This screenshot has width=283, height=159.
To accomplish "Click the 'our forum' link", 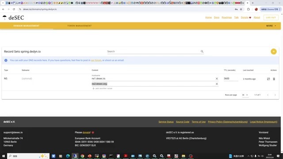I will pyautogui.click(x=96, y=61).
